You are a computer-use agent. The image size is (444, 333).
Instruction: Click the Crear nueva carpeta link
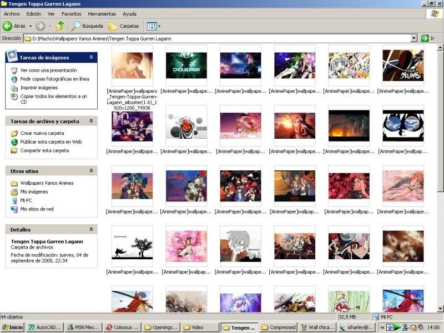point(42,133)
